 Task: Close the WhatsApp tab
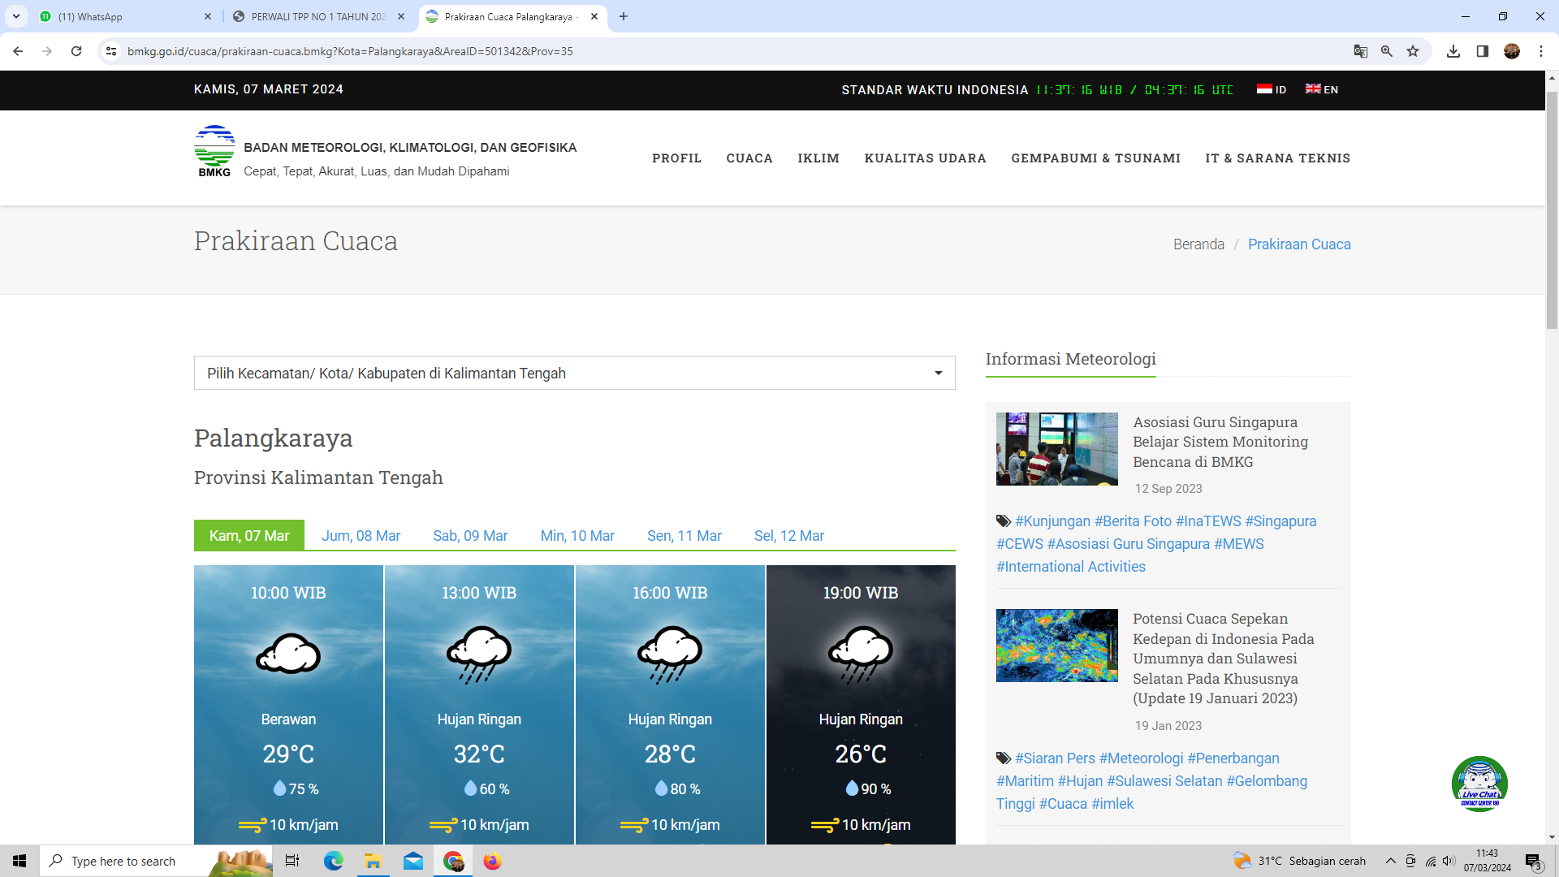coord(208,16)
